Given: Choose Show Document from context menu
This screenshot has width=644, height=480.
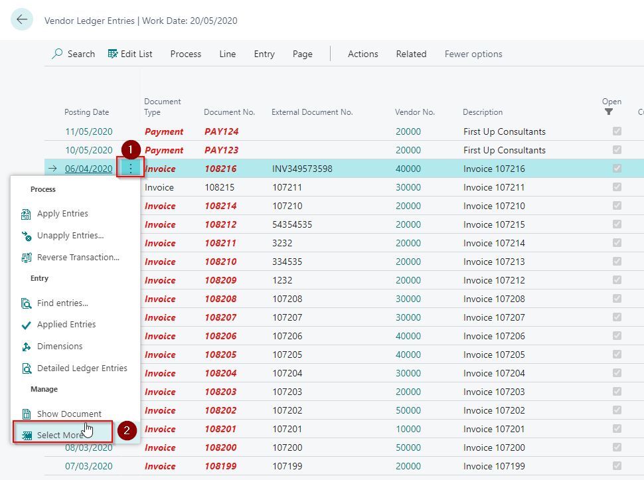Looking at the screenshot, I should (69, 414).
